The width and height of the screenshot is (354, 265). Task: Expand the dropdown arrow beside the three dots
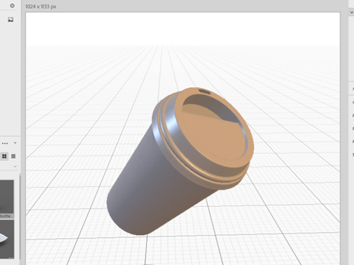(x=15, y=143)
